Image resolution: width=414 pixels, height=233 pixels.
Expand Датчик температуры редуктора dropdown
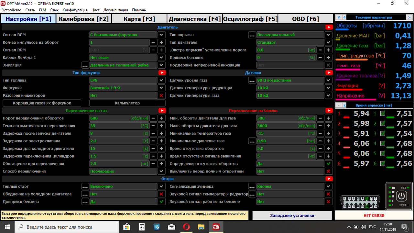tap(328, 88)
